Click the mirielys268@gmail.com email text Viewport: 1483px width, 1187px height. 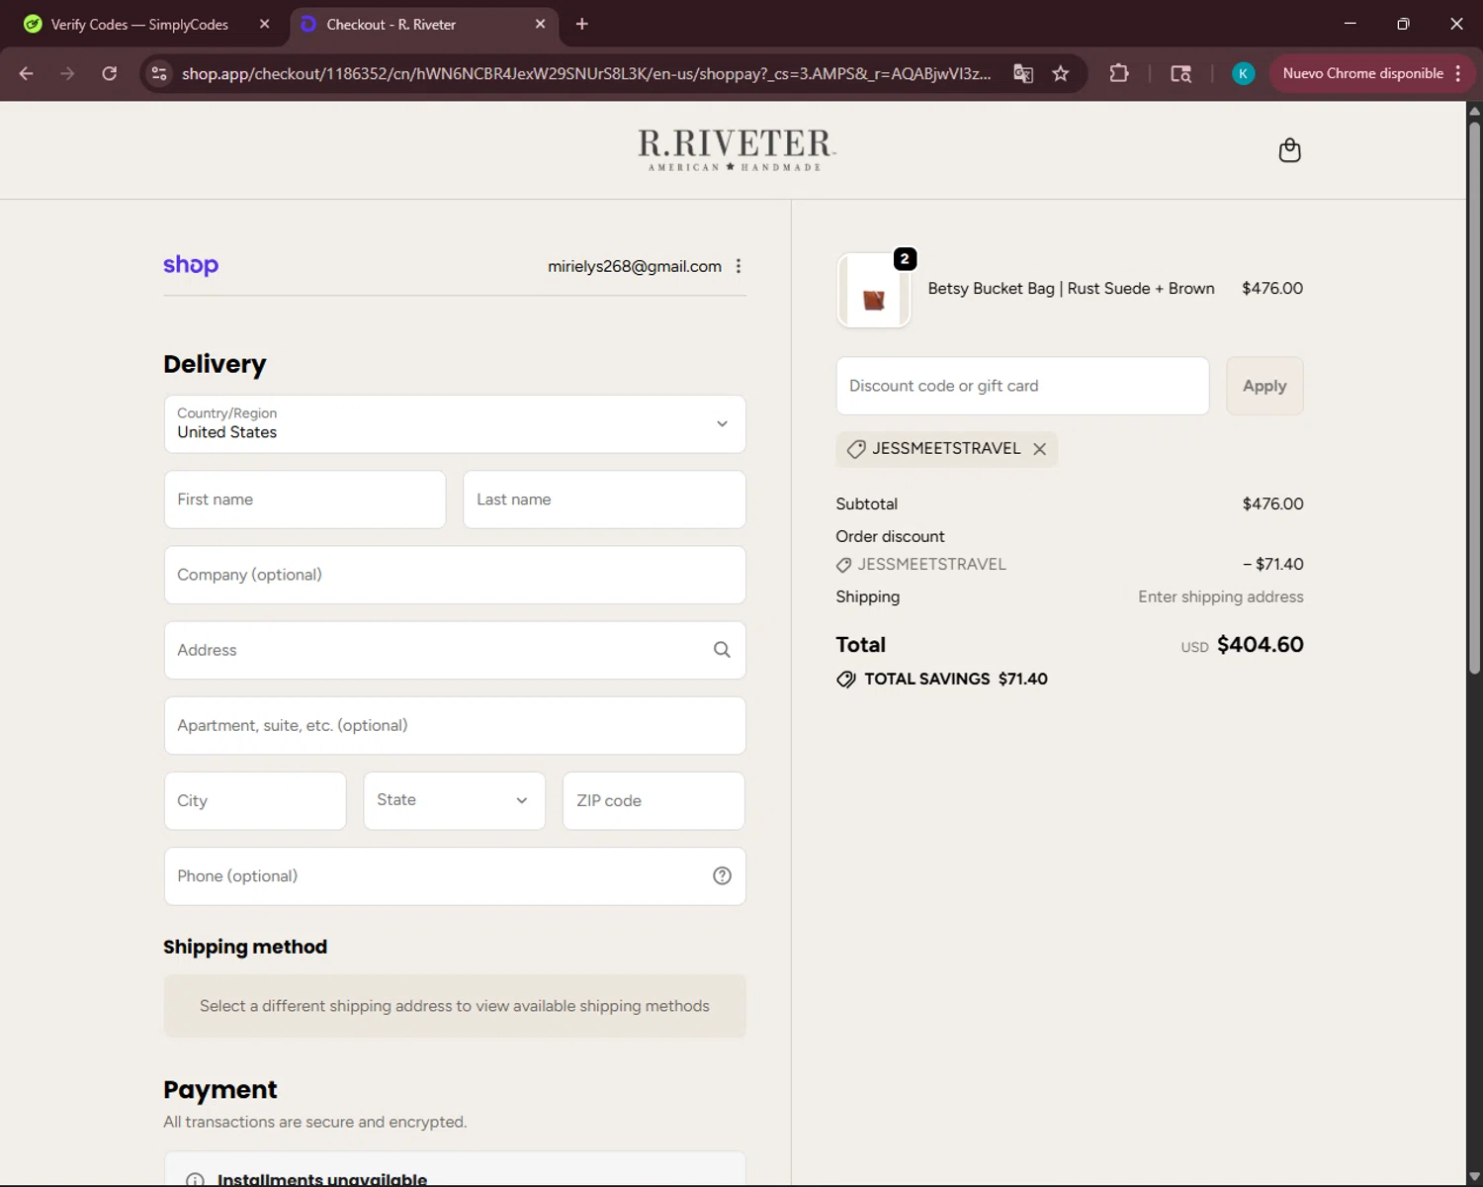[x=635, y=266]
